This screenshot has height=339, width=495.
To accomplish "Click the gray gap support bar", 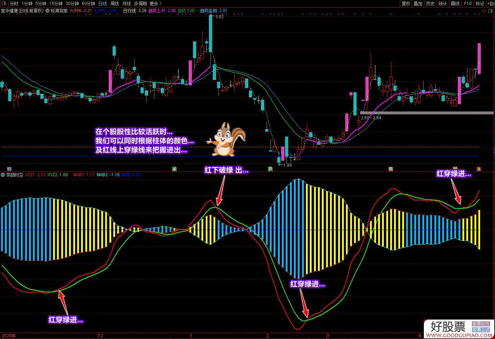I will (x=427, y=113).
